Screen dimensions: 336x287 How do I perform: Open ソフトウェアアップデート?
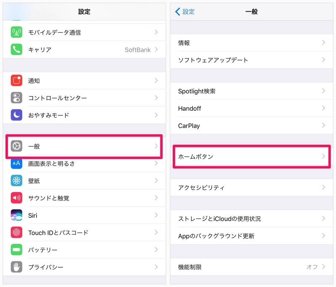(252, 60)
